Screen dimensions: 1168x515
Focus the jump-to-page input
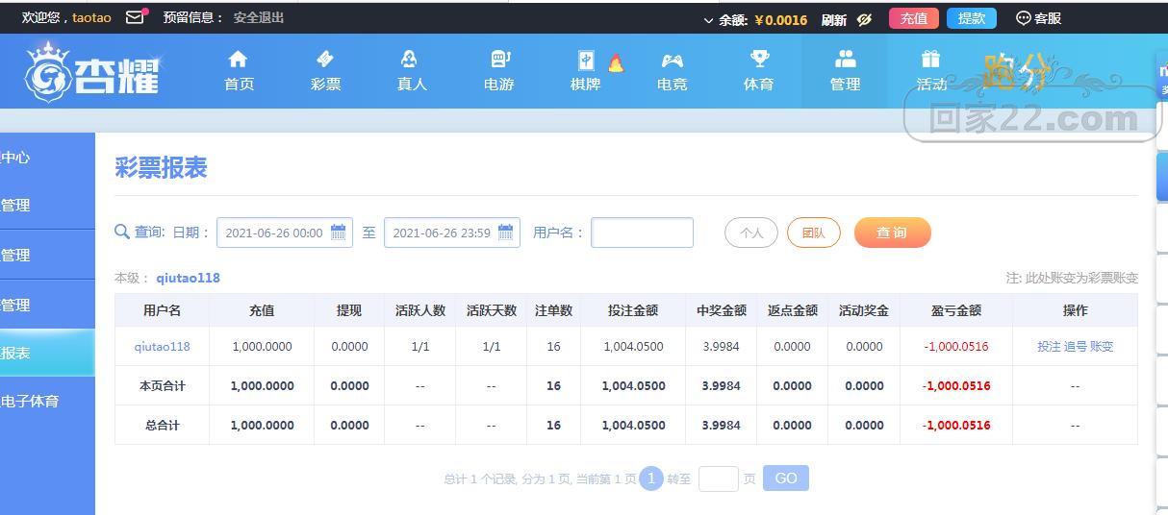(718, 478)
